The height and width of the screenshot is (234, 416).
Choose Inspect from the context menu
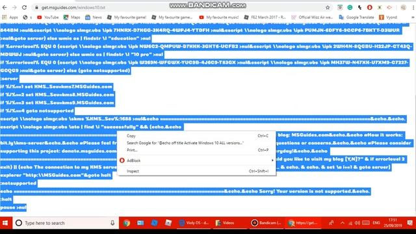196,171
